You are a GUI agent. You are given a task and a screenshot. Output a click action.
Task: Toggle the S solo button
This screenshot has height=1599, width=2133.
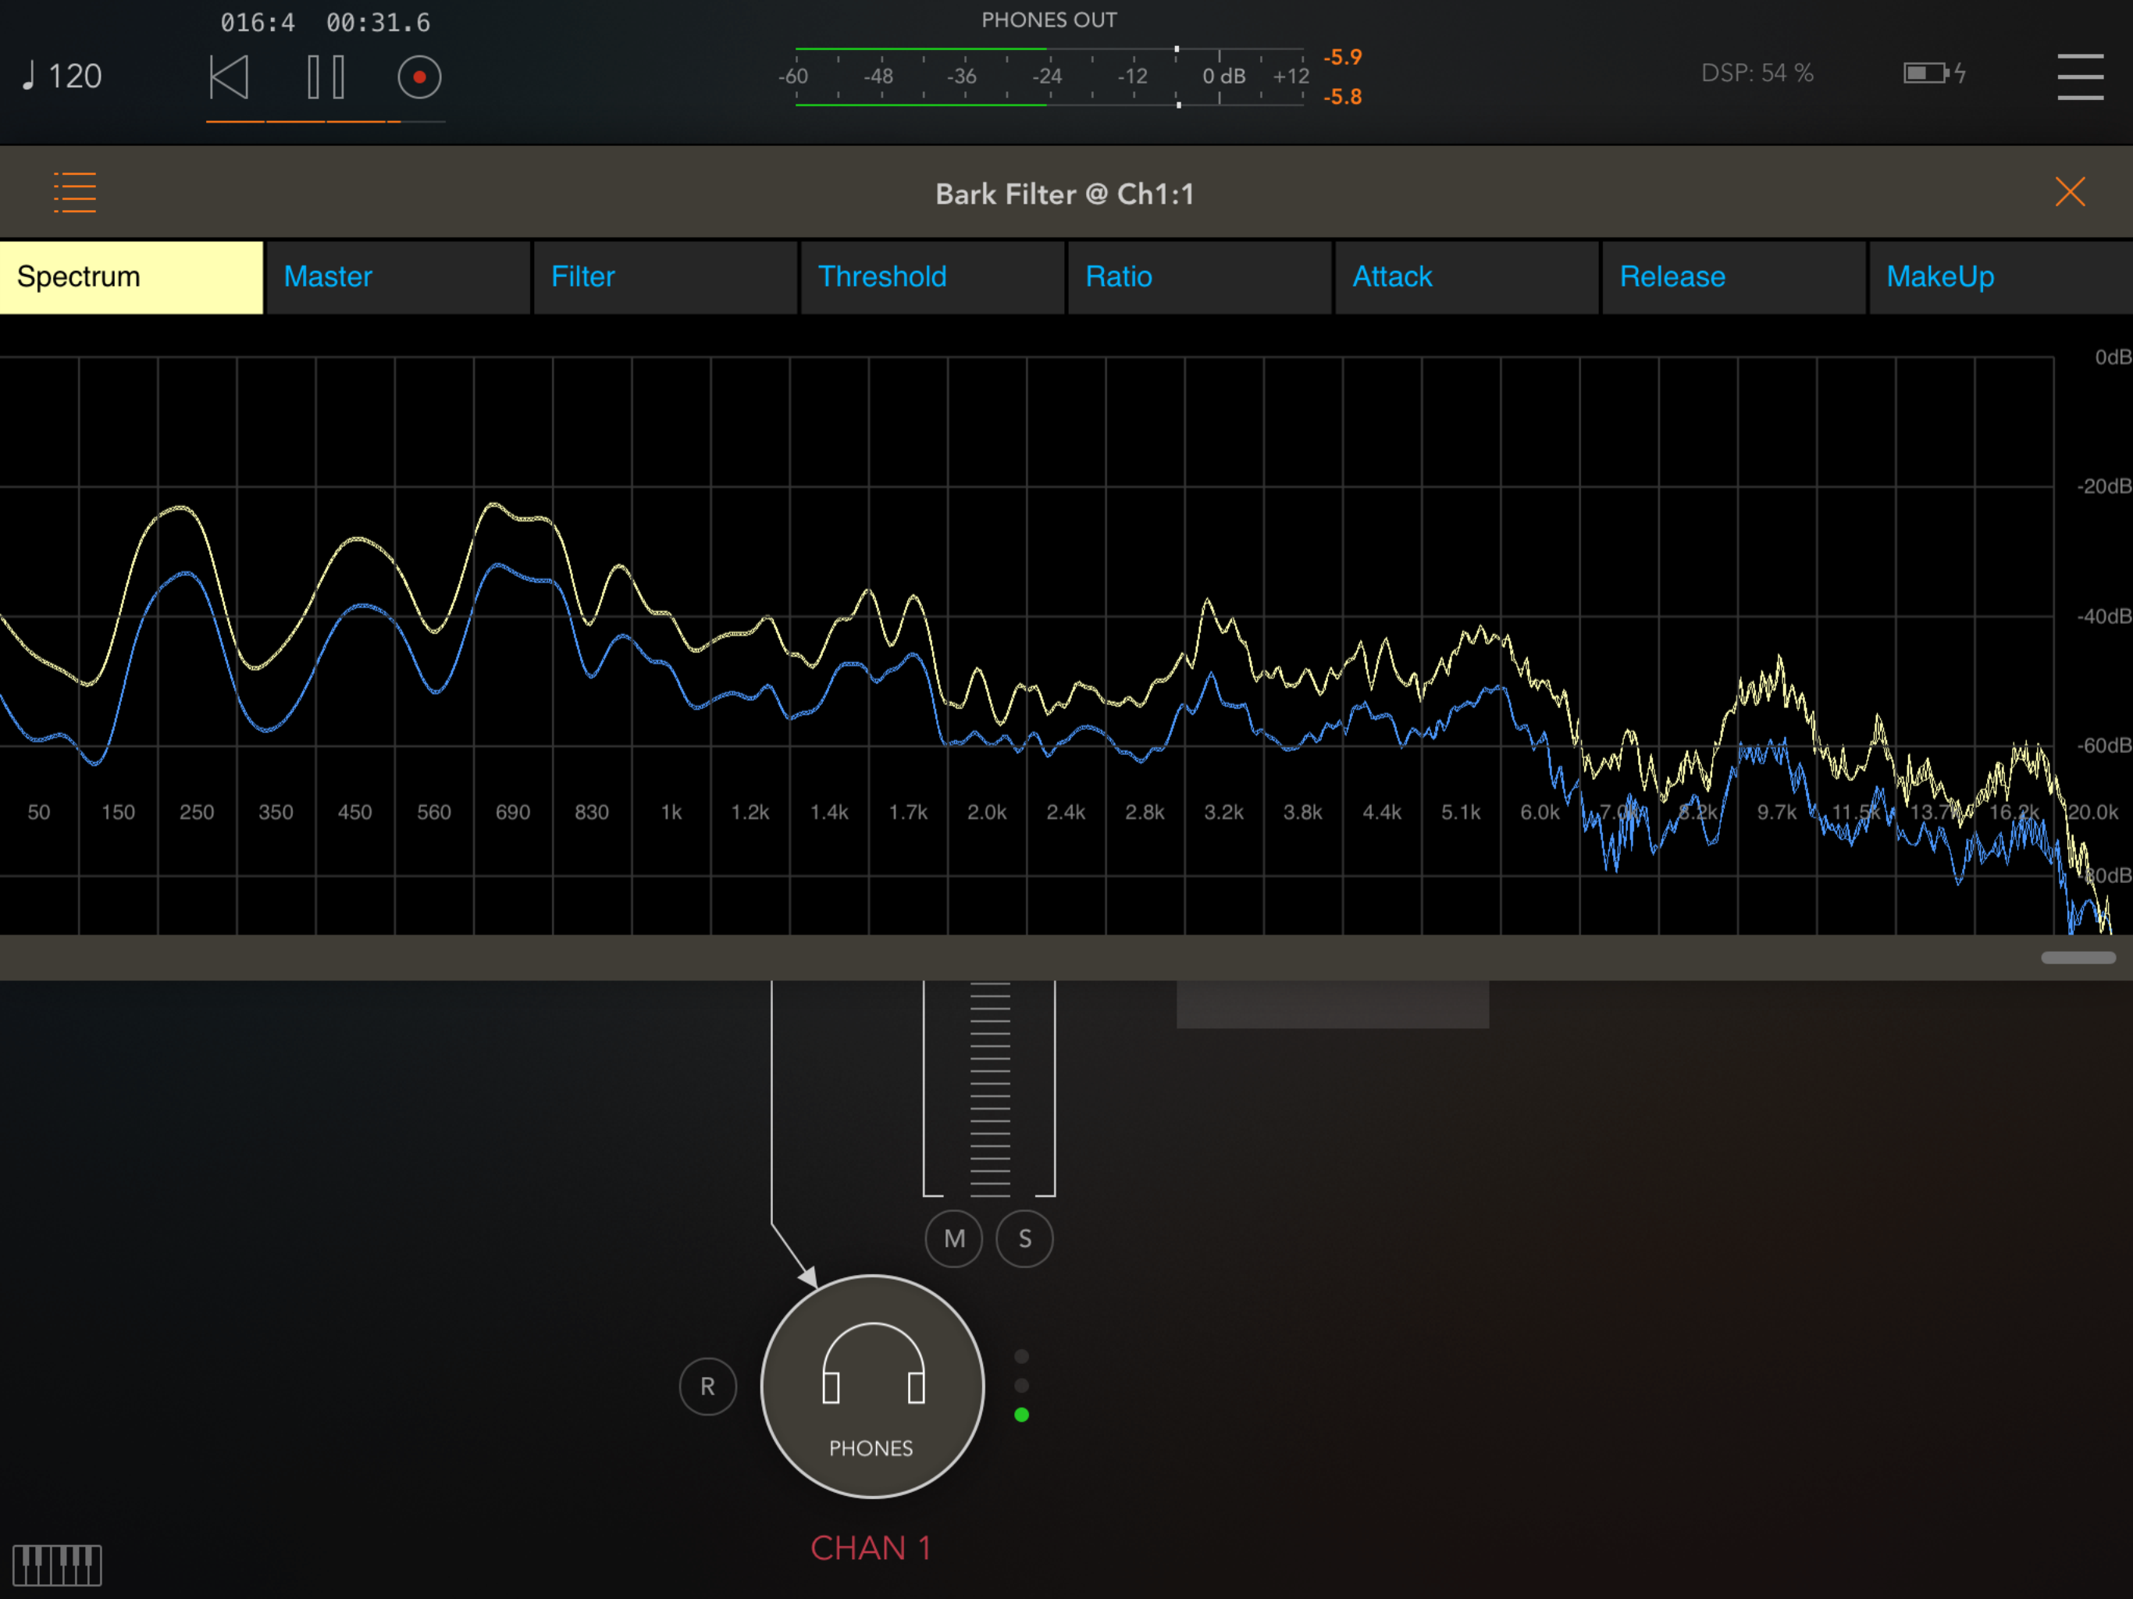coord(1024,1238)
